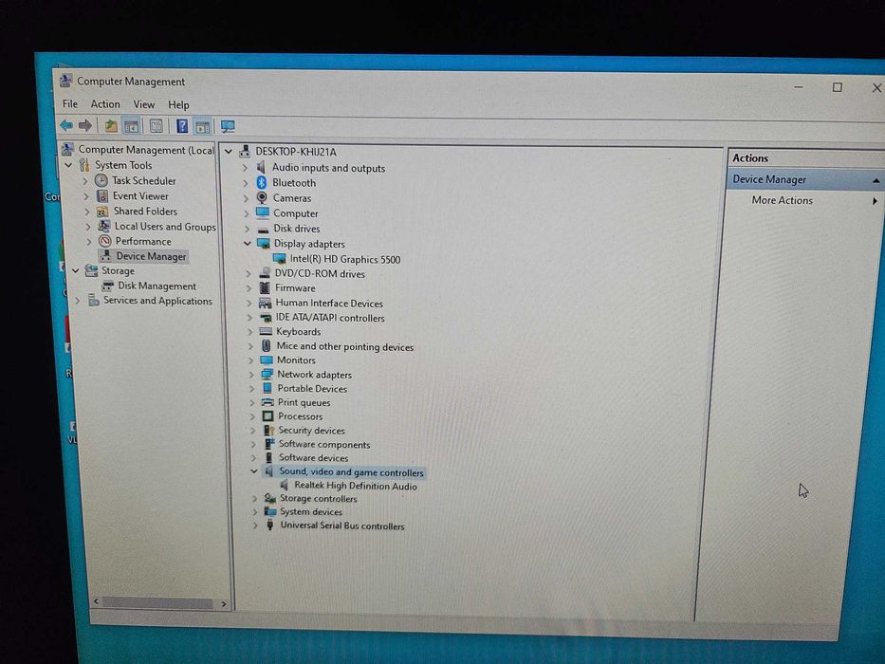Viewport: 885px width, 664px height.
Task: Maximize the Computer Management window
Action: click(837, 87)
